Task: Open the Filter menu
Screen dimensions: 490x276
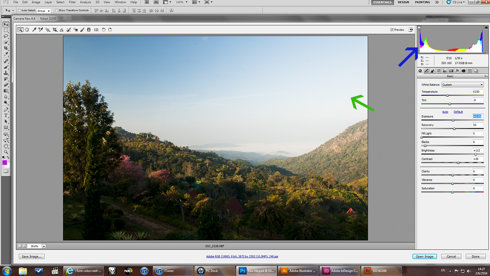Action: (72, 2)
